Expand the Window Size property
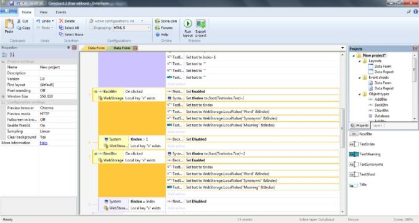 (x=3, y=97)
